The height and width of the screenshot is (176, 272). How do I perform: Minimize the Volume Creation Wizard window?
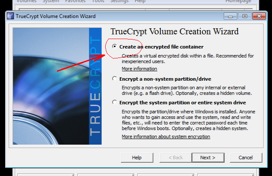point(231,16)
